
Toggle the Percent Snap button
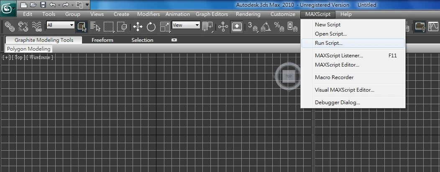click(279, 27)
